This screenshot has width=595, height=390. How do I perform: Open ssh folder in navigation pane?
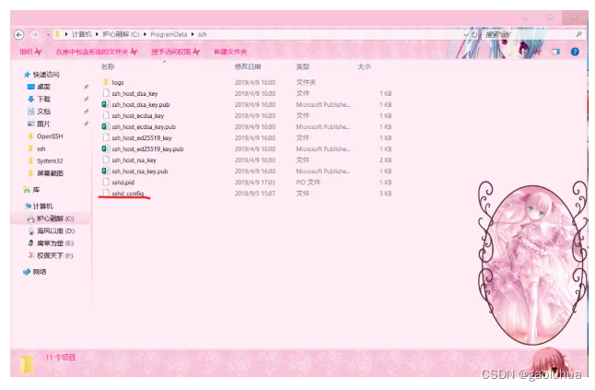tap(41, 148)
